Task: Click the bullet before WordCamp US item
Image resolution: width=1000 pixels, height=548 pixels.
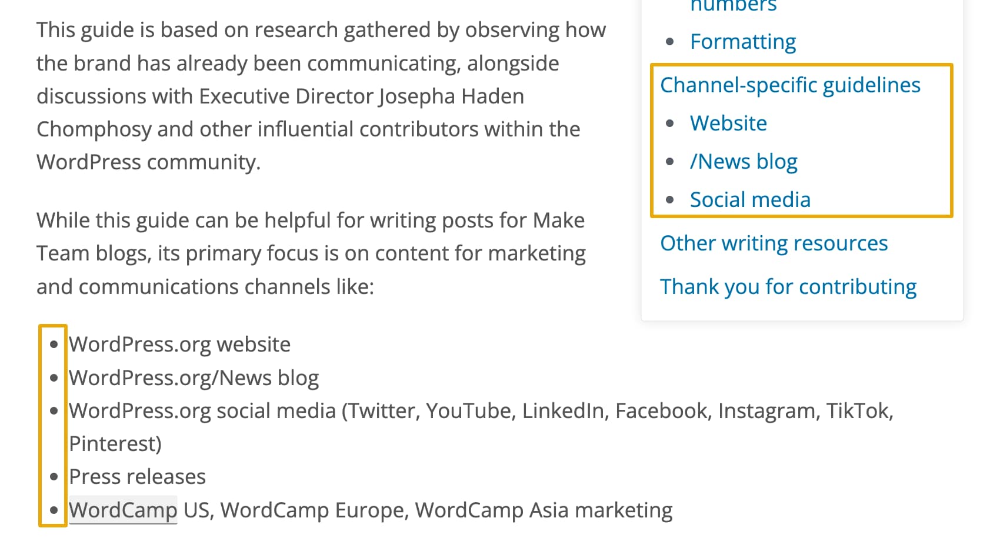Action: [x=54, y=510]
